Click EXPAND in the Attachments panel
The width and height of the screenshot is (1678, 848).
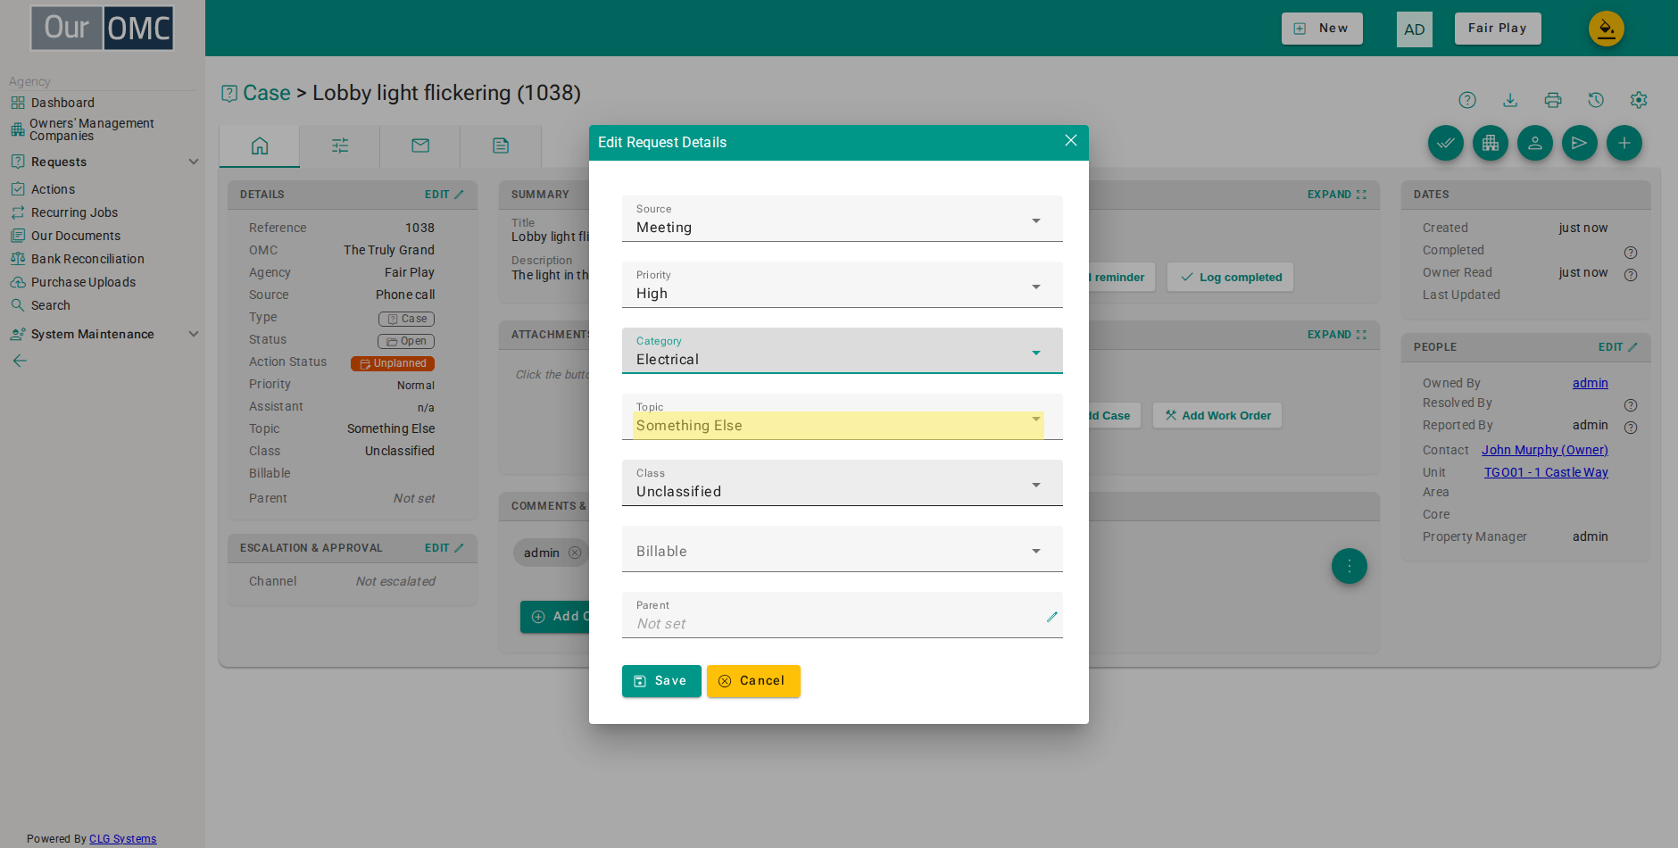click(1336, 335)
